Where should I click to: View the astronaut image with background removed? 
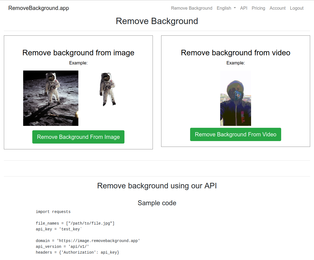[108, 89]
